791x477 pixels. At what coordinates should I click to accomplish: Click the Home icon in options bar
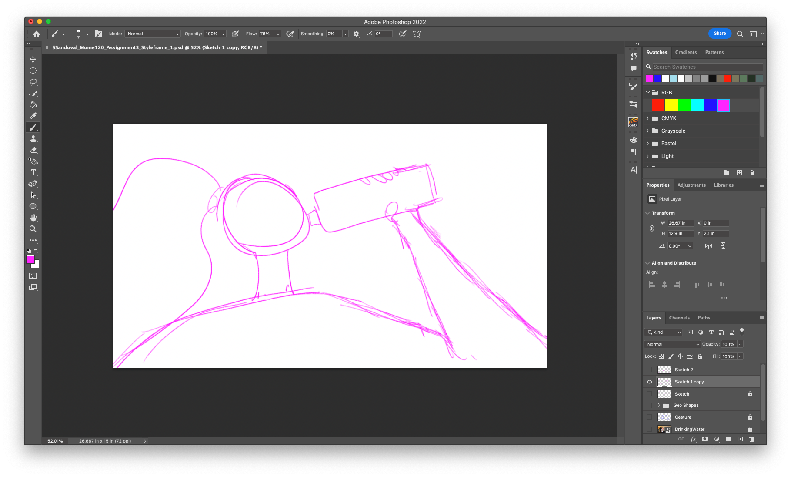tap(37, 34)
